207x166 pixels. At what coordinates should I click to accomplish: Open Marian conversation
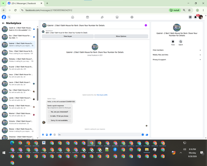pos(18,130)
